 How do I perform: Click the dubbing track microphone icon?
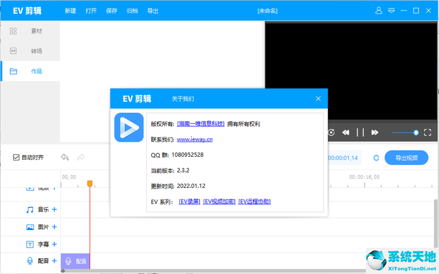click(30, 261)
